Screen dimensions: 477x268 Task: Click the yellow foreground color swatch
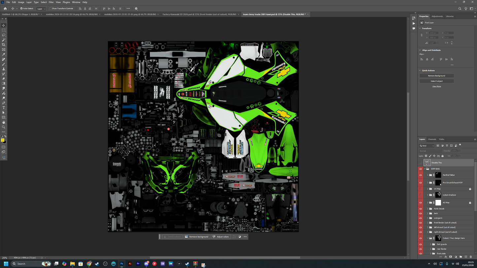coord(3,140)
